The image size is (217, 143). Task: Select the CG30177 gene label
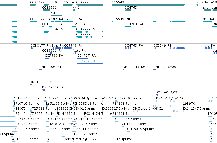[x=37, y=2]
